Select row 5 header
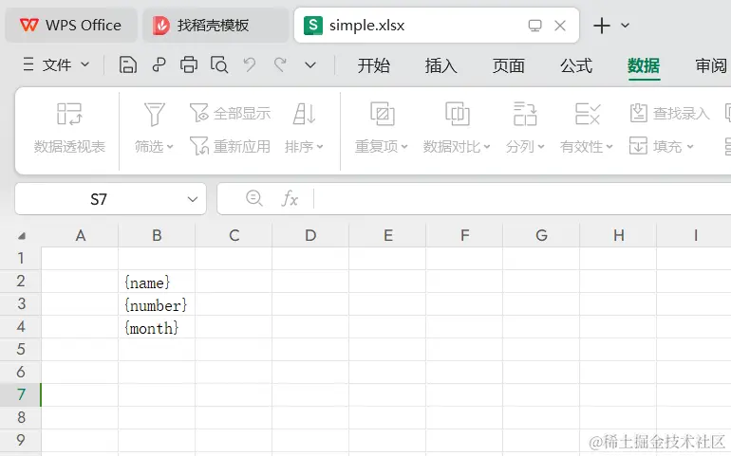This screenshot has height=456, width=731. click(21, 349)
